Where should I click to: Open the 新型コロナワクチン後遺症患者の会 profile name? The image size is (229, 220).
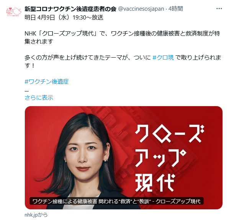click(70, 9)
